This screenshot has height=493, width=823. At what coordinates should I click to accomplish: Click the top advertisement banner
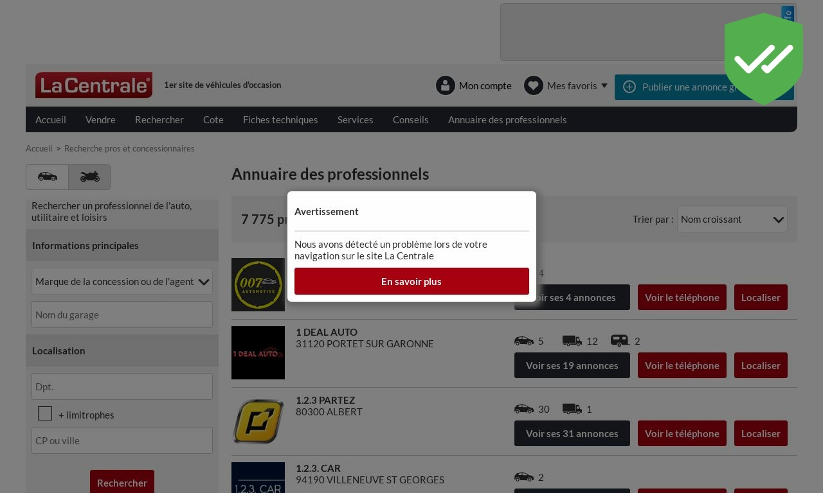648,32
